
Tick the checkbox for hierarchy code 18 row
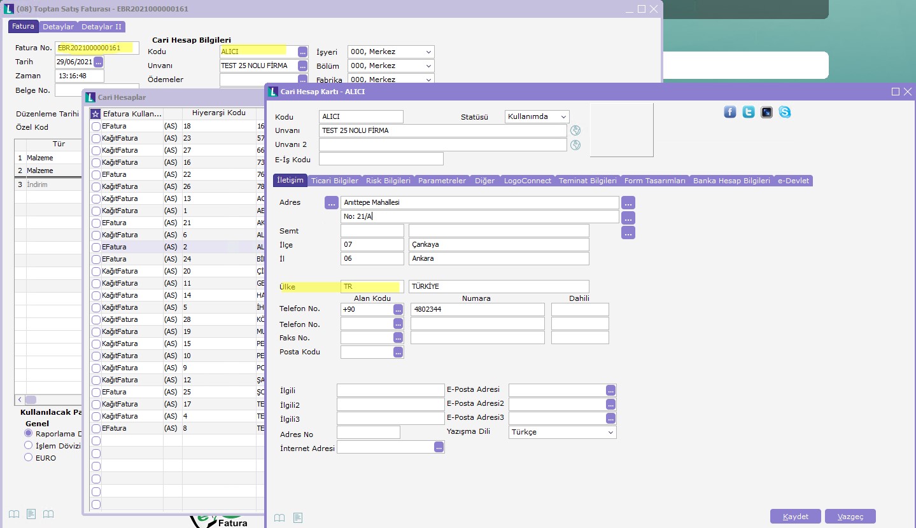[x=96, y=127]
